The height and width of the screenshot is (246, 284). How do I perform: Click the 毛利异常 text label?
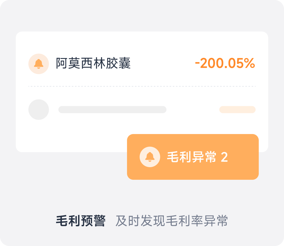(x=192, y=157)
